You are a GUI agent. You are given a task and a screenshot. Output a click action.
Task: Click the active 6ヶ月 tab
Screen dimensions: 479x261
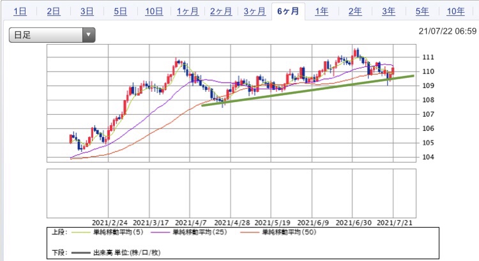pos(288,11)
